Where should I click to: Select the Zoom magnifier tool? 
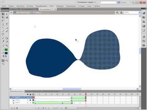7,45
